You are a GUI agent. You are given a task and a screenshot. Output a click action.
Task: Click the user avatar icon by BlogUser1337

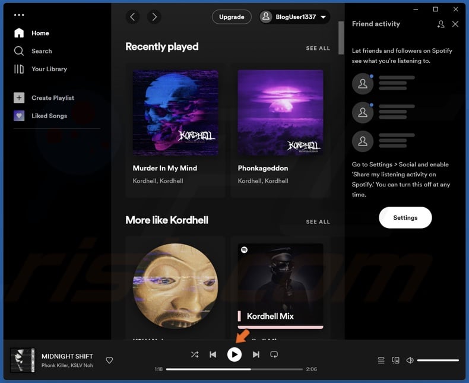[266, 17]
